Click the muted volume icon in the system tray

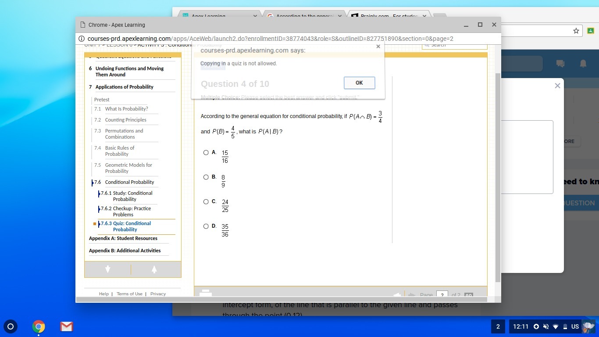pyautogui.click(x=546, y=326)
